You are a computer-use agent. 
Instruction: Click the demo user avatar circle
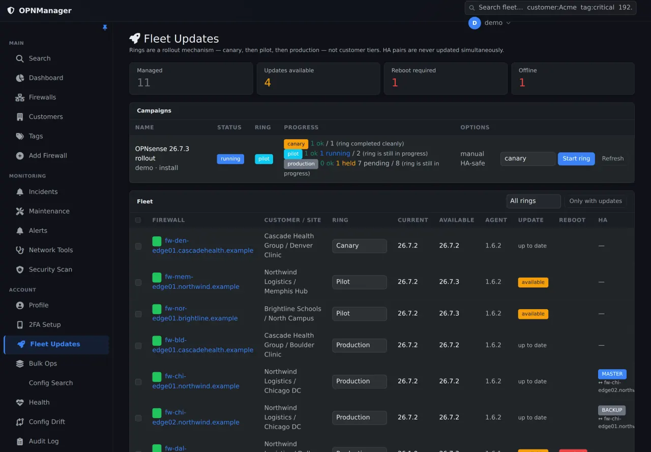pos(475,23)
